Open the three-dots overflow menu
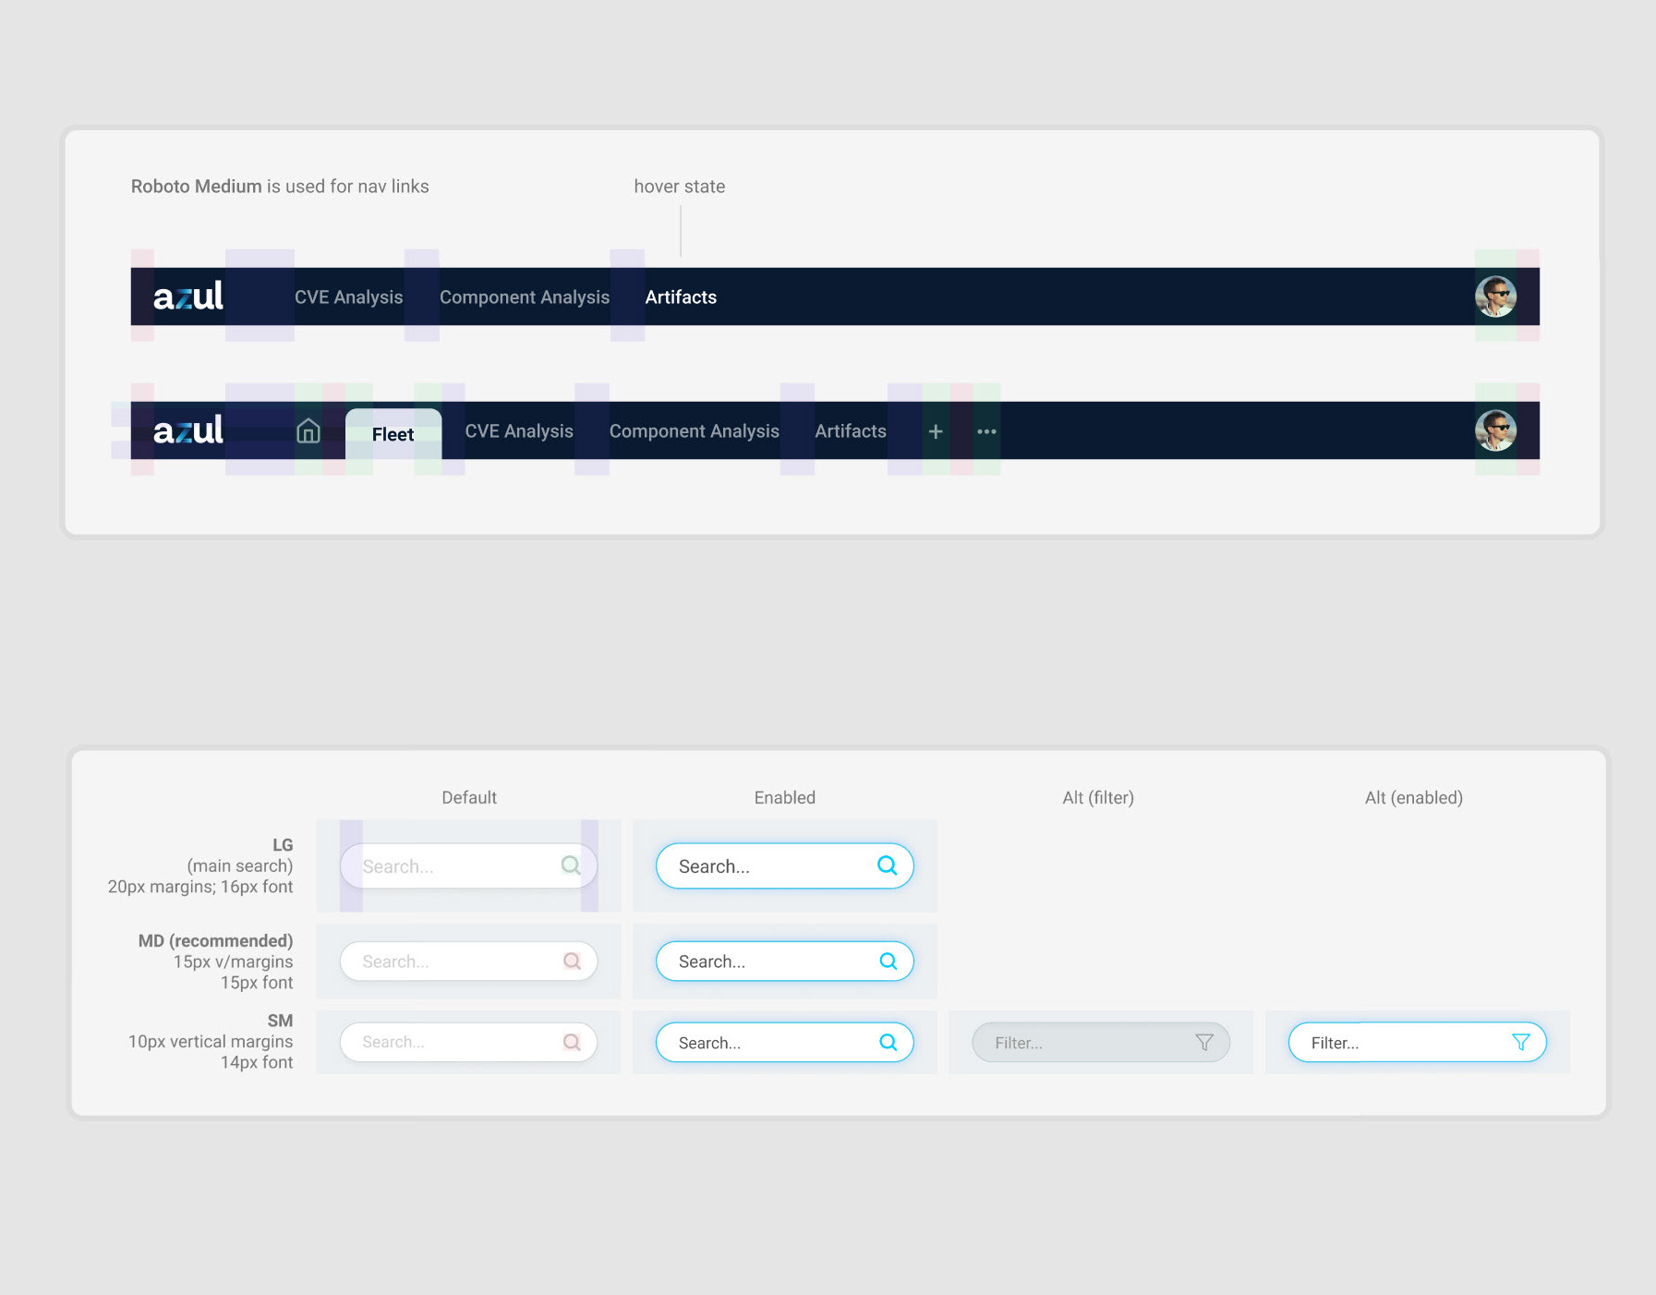This screenshot has width=1656, height=1295. coord(986,431)
